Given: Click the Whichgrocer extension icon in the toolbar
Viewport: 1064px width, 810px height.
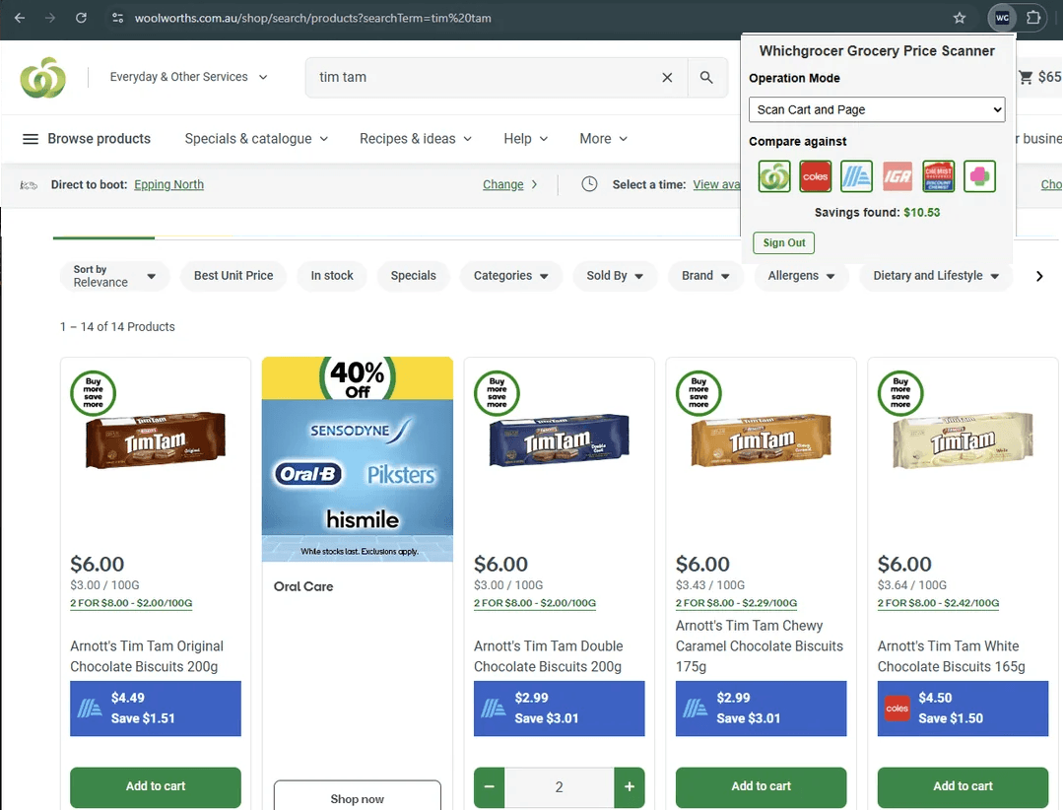Looking at the screenshot, I should tap(1002, 17).
